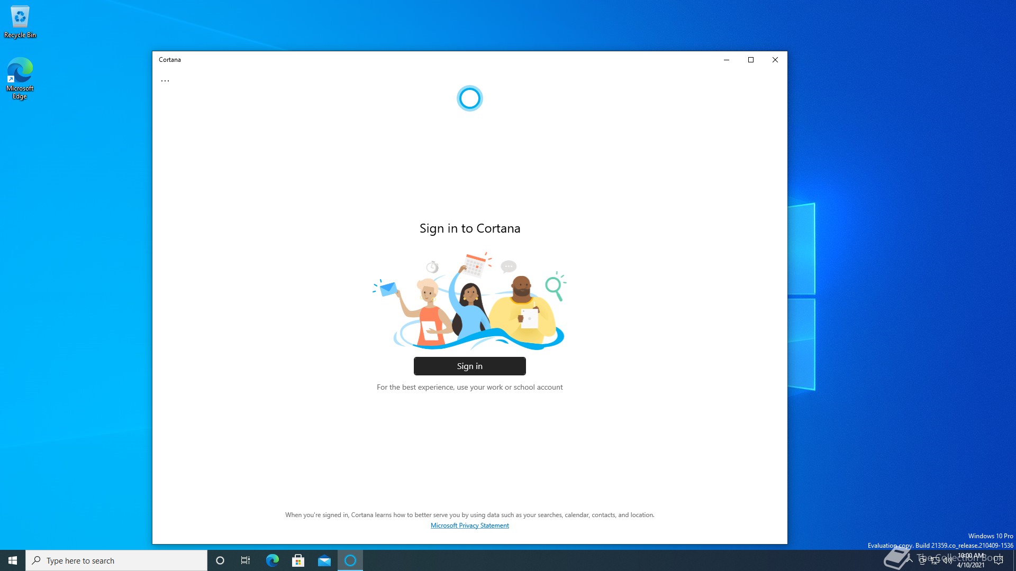Click the Cortana ring logo
Image resolution: width=1016 pixels, height=571 pixels.
pyautogui.click(x=470, y=98)
